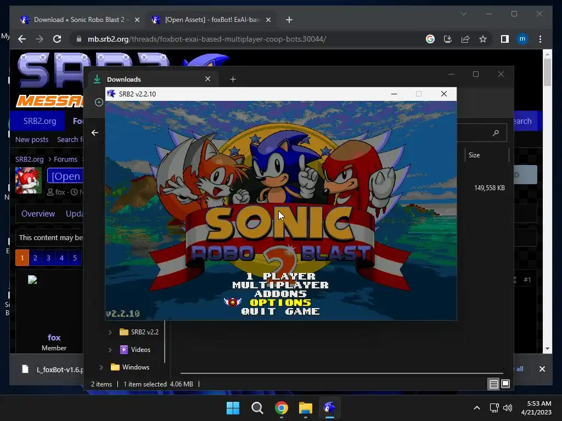Select Videos in navigation tree

pos(135,349)
